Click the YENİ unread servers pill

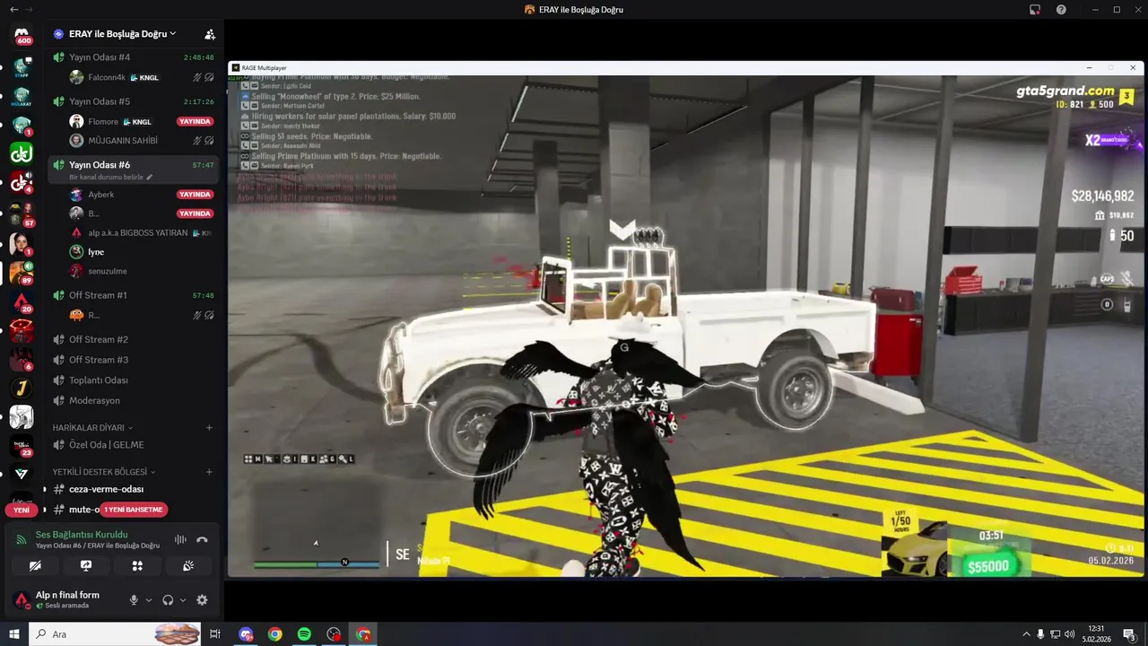22,510
